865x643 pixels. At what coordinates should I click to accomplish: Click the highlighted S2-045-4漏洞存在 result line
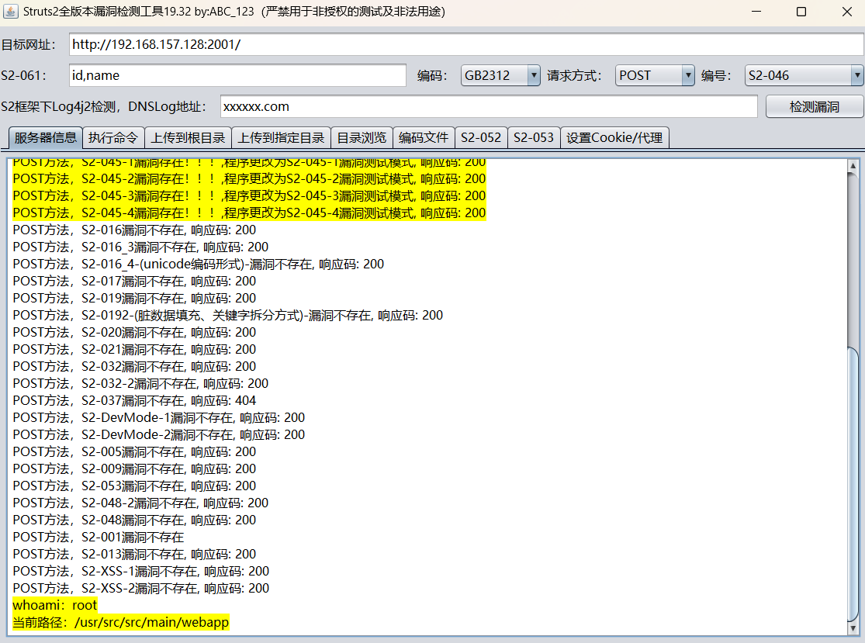coord(249,213)
